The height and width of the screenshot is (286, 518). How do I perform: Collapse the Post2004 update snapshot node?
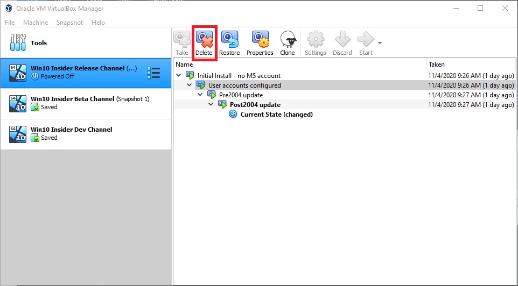pos(211,104)
